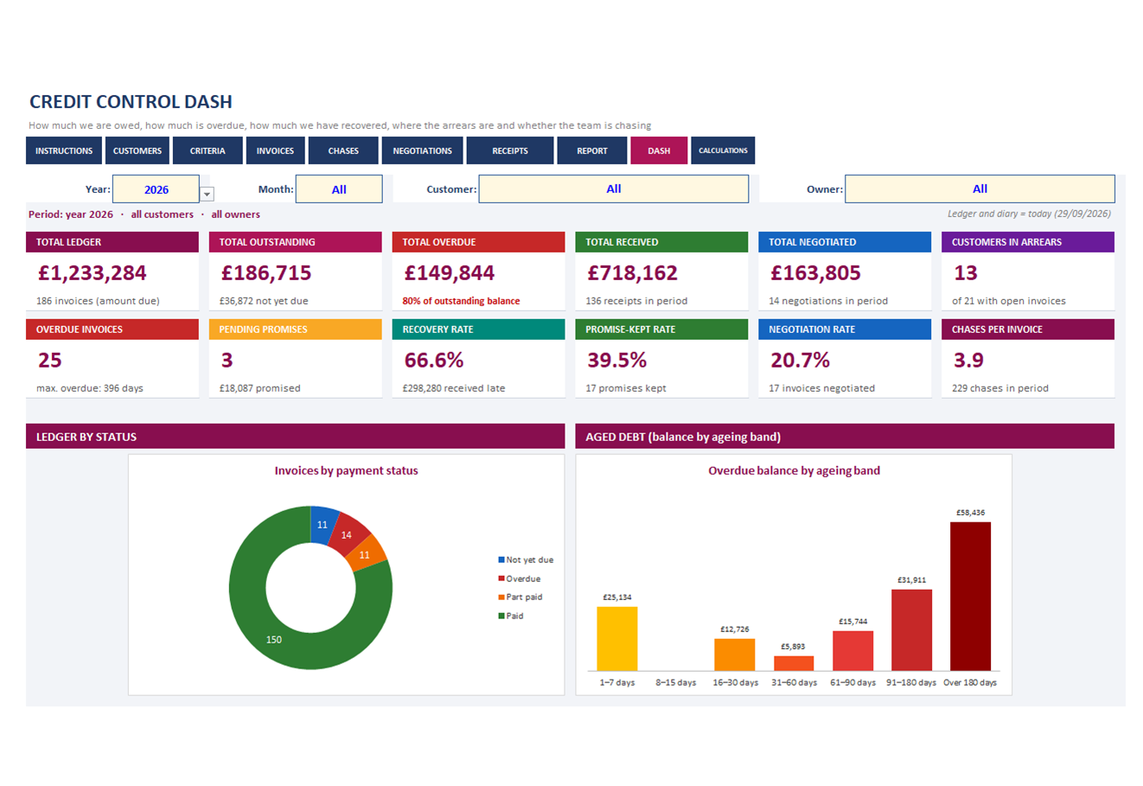This screenshot has width=1143, height=786.
Task: Select the Total Negotiated value £163,805
Action: pyautogui.click(x=816, y=273)
